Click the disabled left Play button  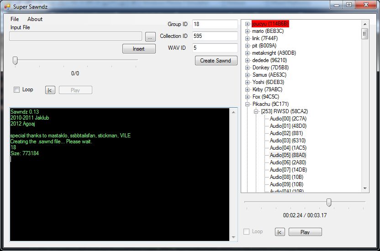(x=75, y=90)
